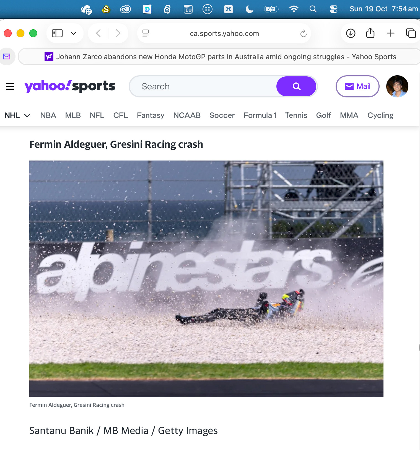420x450 pixels.
Task: Click the purple search magnifier button
Action: (x=296, y=86)
